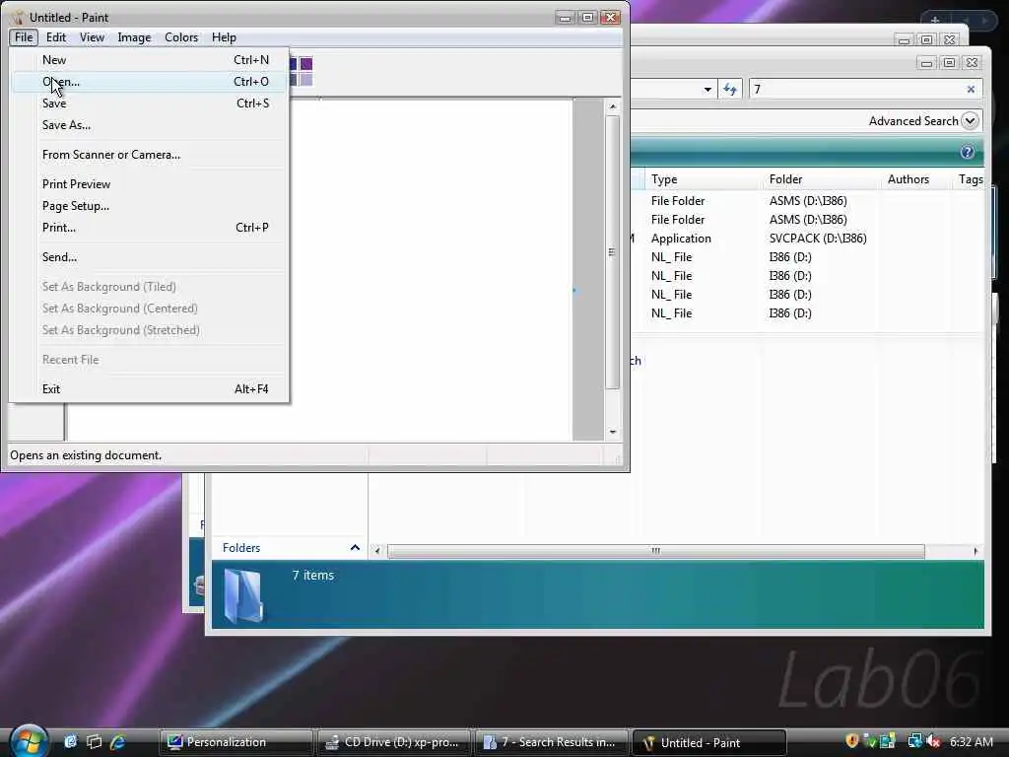The width and height of the screenshot is (1009, 757).
Task: Click the Switch between windows icon
Action: point(94,742)
